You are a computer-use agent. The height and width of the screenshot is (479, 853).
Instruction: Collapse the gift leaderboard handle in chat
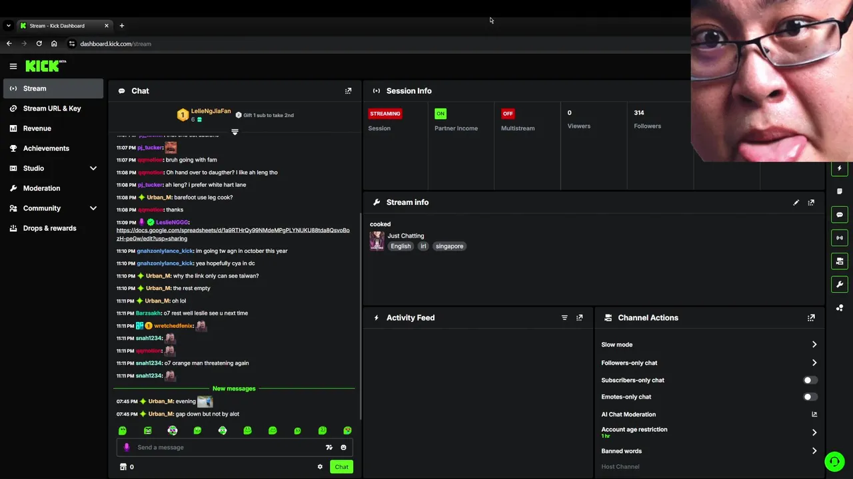coord(235,132)
